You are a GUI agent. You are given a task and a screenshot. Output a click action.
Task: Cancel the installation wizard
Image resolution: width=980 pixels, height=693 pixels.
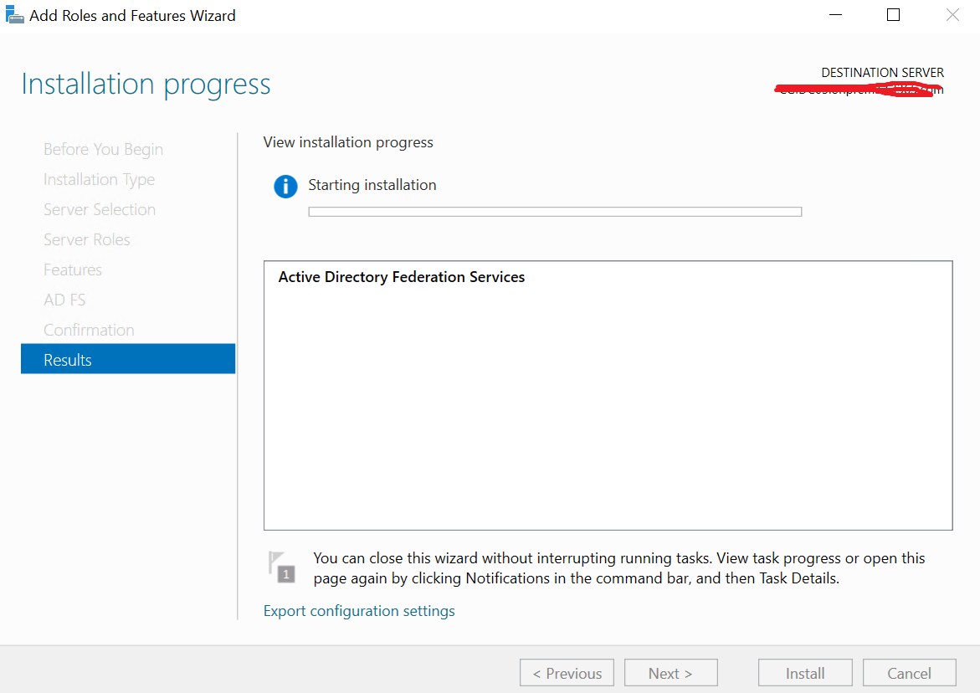[909, 673]
